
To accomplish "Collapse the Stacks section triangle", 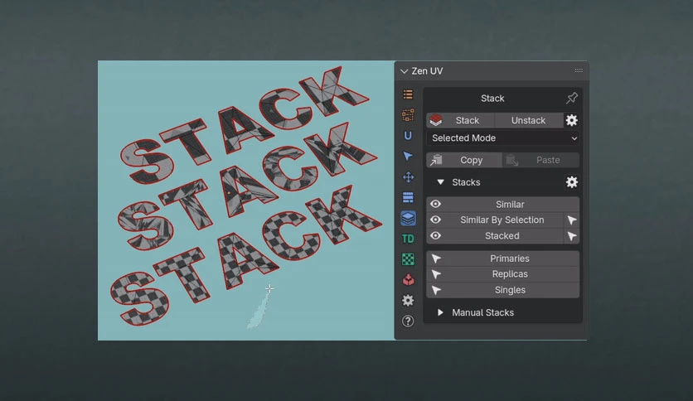I will (x=440, y=182).
